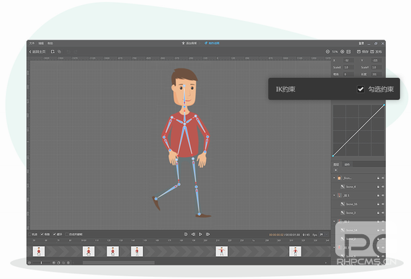Select the head bone joint on character's forehead

185,86
